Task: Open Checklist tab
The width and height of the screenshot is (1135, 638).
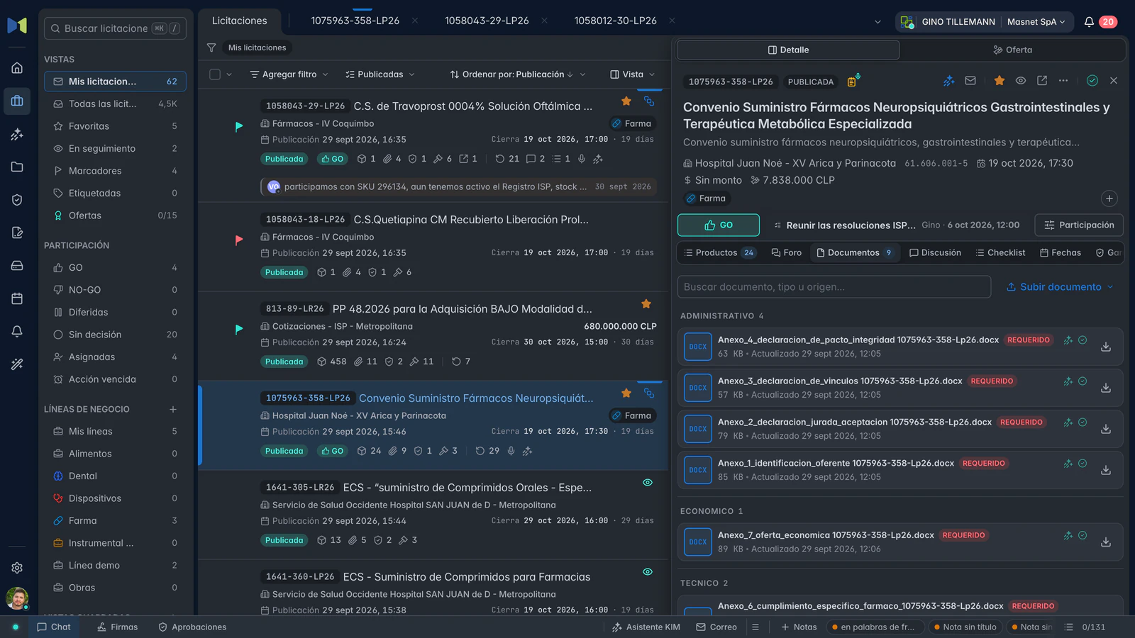Action: point(1000,253)
